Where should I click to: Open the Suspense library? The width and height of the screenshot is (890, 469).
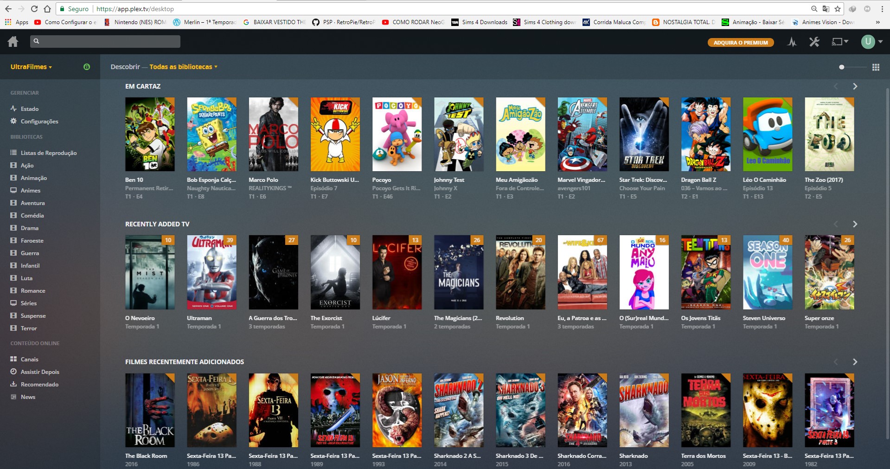tap(33, 315)
